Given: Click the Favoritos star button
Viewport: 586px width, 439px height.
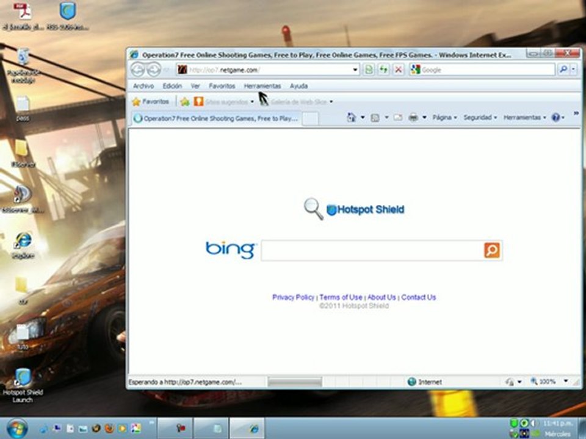Looking at the screenshot, I should pyautogui.click(x=151, y=102).
